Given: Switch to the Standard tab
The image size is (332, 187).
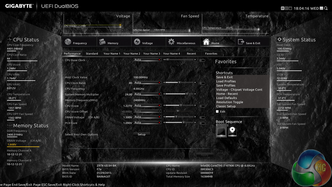Looking at the screenshot, I should [92, 54].
